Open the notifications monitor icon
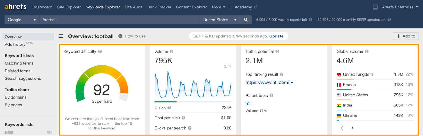The image size is (423, 136). [375, 7]
